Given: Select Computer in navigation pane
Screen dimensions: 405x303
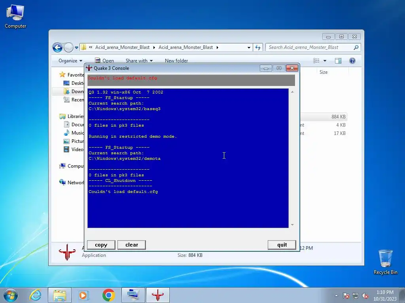Looking at the screenshot, I should [72, 166].
